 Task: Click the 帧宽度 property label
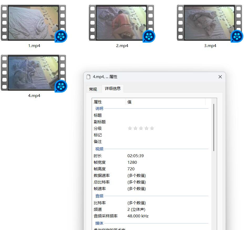click(x=100, y=162)
